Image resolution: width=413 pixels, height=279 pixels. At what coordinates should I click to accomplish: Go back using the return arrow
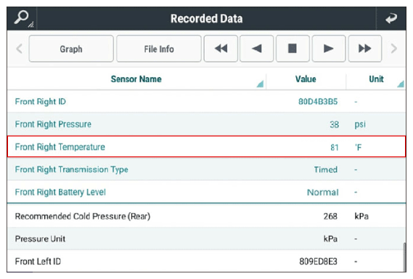[391, 18]
